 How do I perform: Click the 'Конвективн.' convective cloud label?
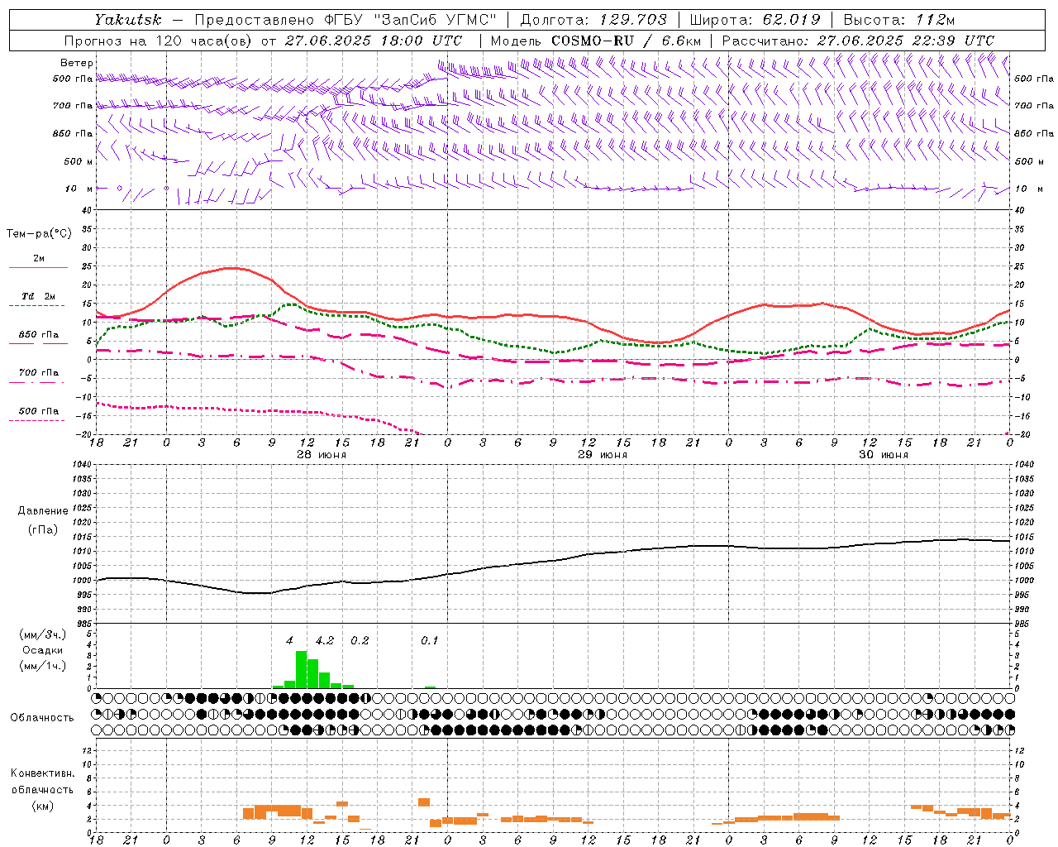pos(43,773)
